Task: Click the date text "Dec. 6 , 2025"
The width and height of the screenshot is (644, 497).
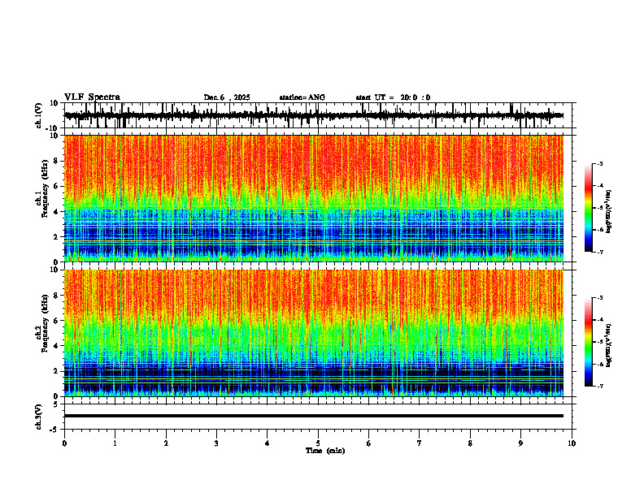Action: click(x=227, y=97)
